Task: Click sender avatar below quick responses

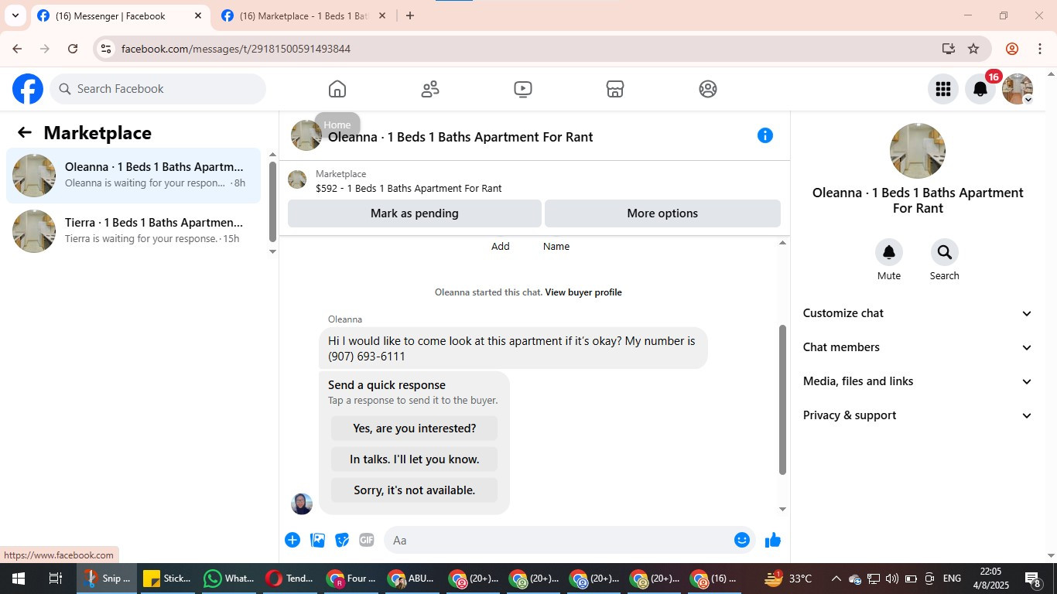Action: point(302,504)
